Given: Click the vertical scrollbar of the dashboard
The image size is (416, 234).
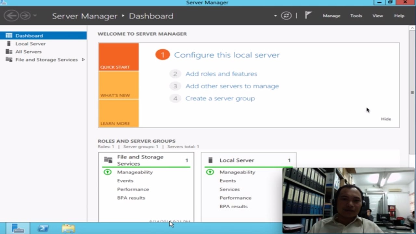Looking at the screenshot, I should click(412, 93).
